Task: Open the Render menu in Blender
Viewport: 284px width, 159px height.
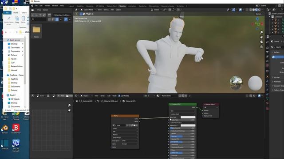Action: point(47,6)
